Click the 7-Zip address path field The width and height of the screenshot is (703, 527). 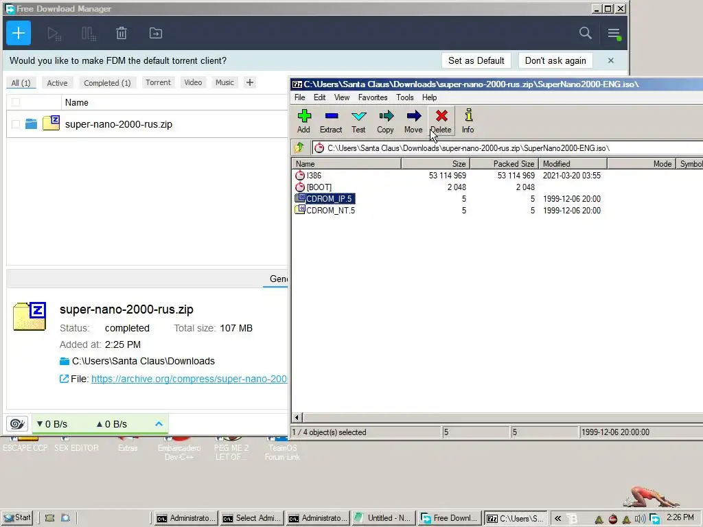tap(507, 148)
